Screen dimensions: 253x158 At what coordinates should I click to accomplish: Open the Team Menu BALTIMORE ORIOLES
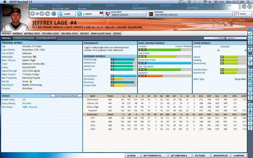[191, 14]
